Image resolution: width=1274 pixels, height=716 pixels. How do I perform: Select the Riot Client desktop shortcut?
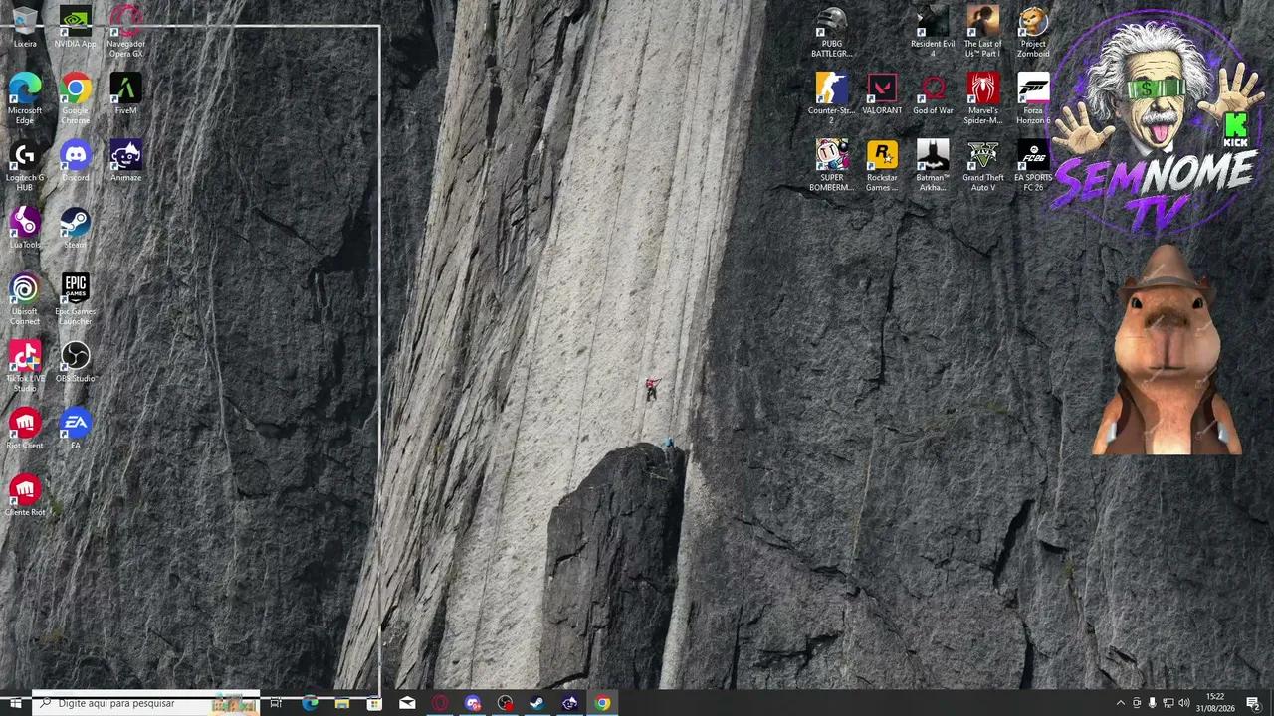[x=25, y=429]
